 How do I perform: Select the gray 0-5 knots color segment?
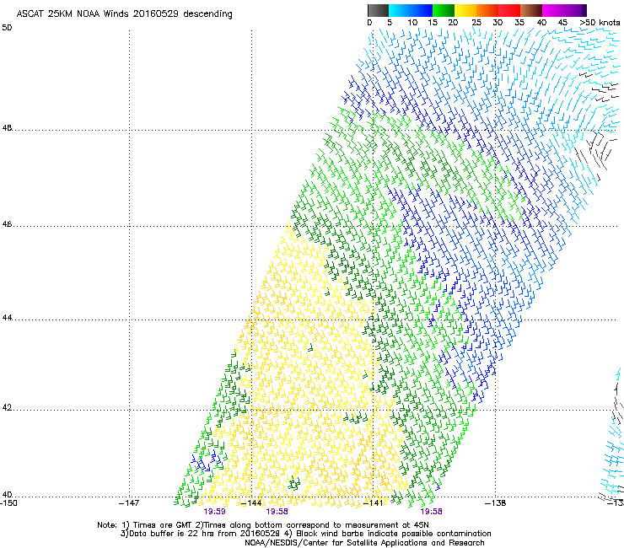pyautogui.click(x=378, y=10)
